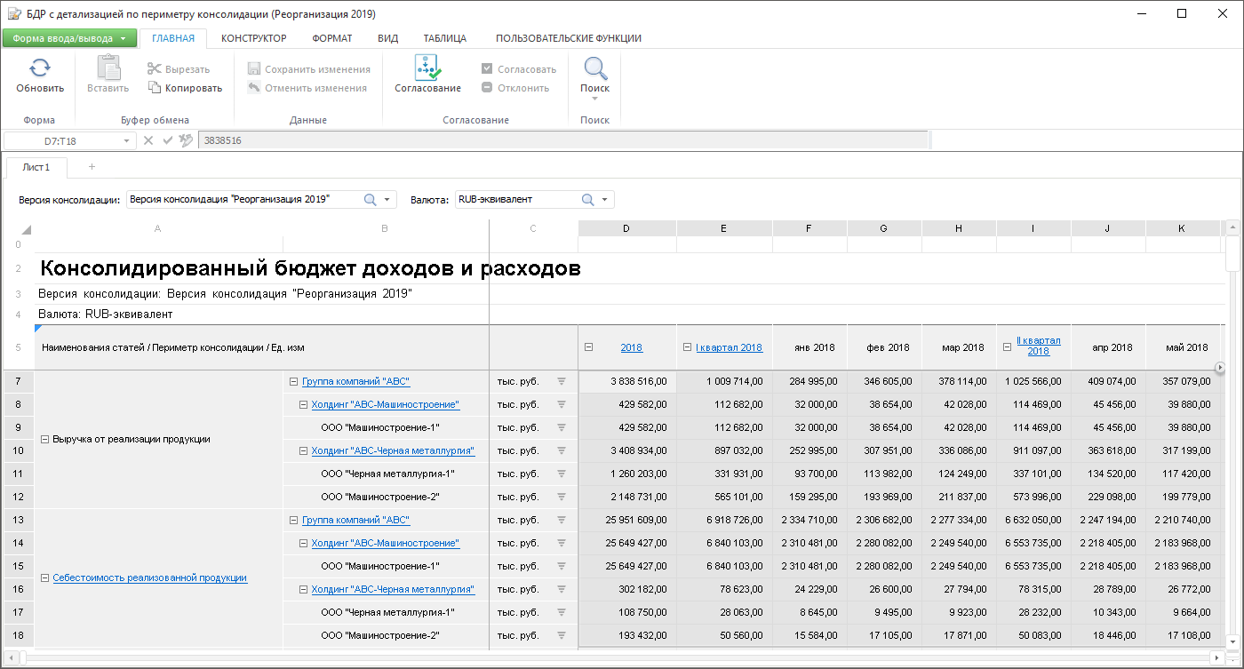Click the formula bar input field

(563, 140)
